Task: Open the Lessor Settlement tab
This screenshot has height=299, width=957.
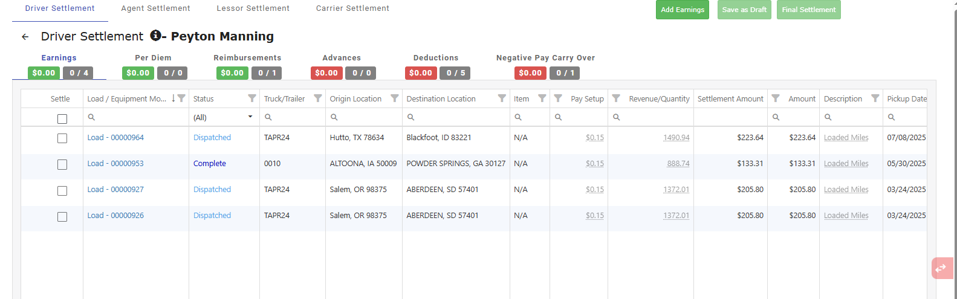Action: click(253, 8)
